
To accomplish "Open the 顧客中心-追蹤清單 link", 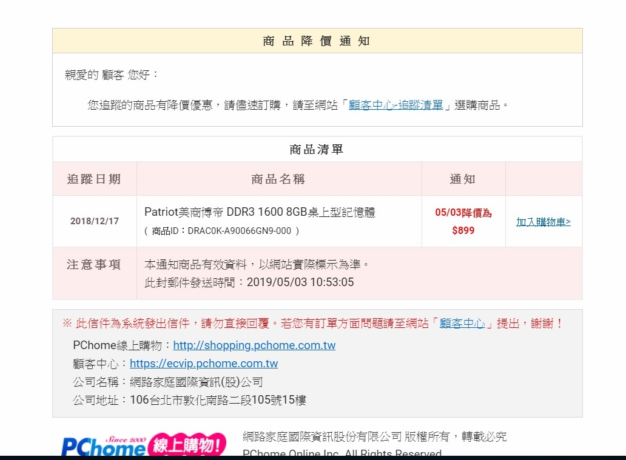I will pos(395,105).
